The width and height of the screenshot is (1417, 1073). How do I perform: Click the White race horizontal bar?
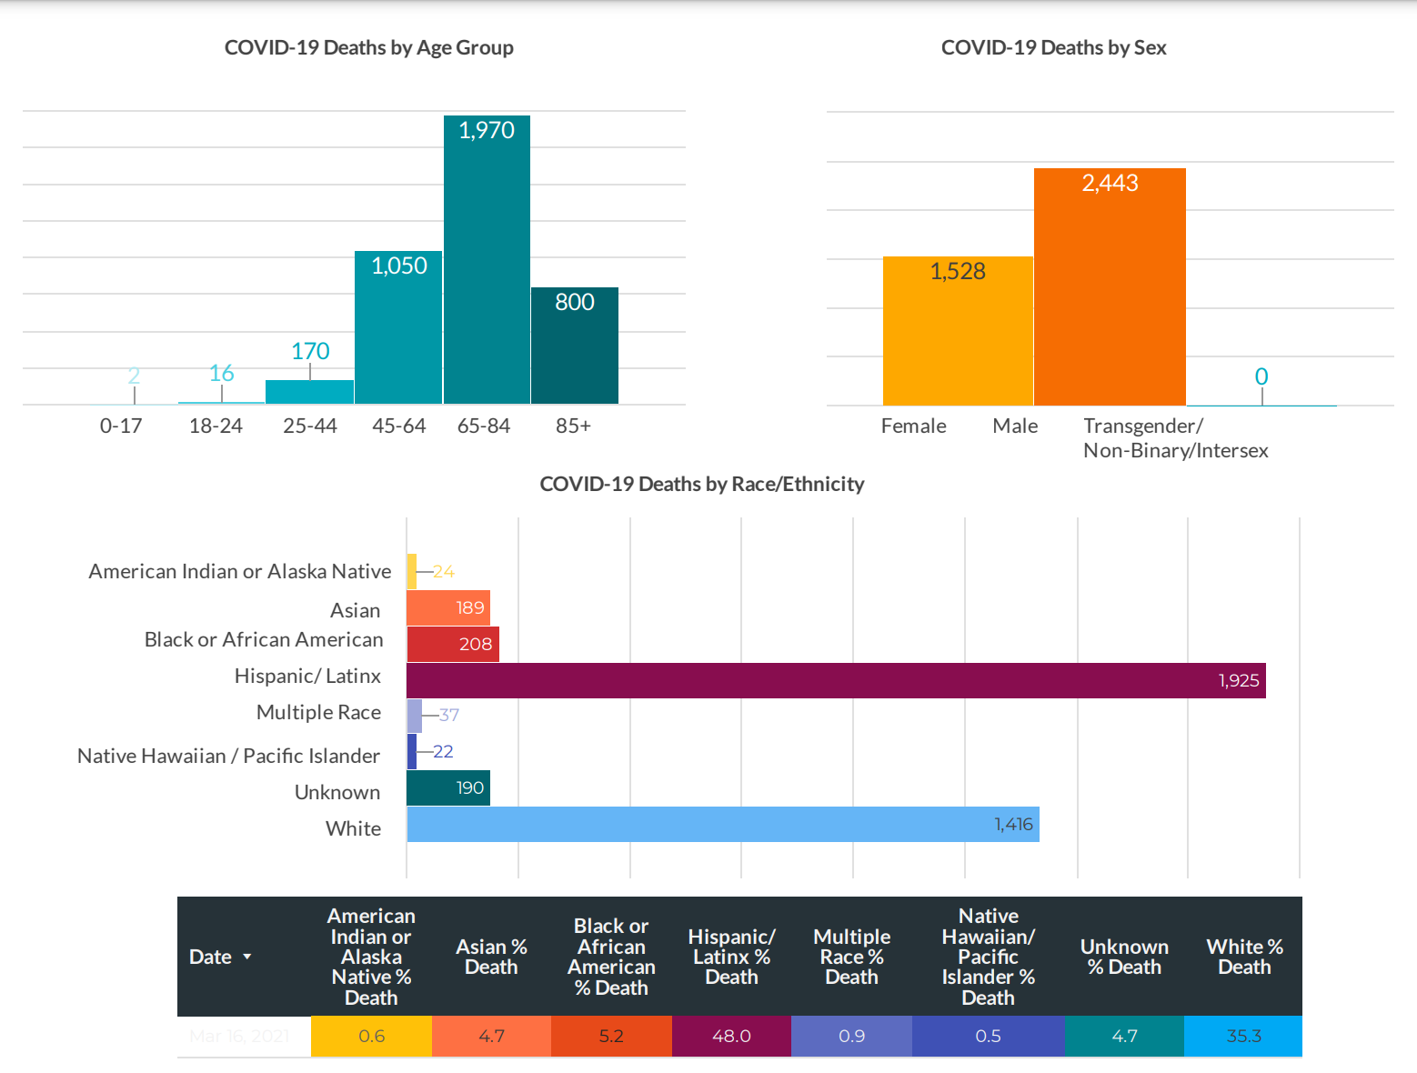coord(722,824)
